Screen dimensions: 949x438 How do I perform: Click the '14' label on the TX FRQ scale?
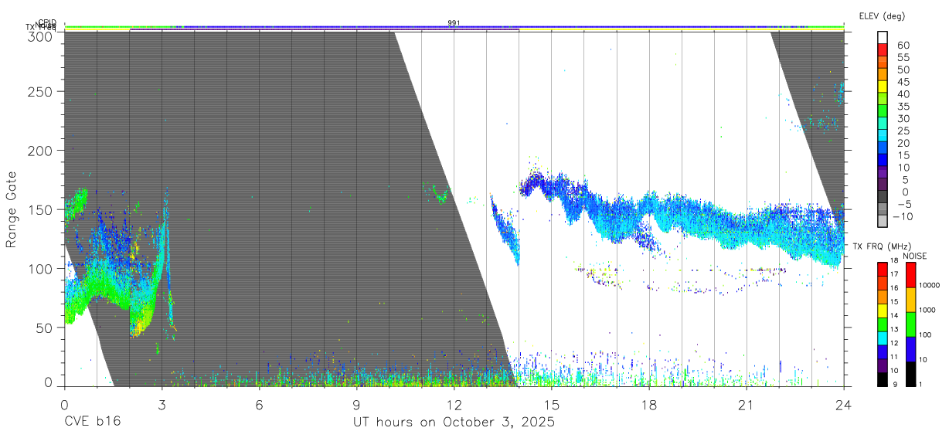tap(894, 316)
